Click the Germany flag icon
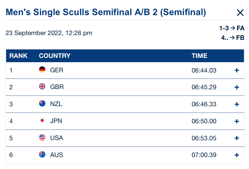 tap(42, 70)
